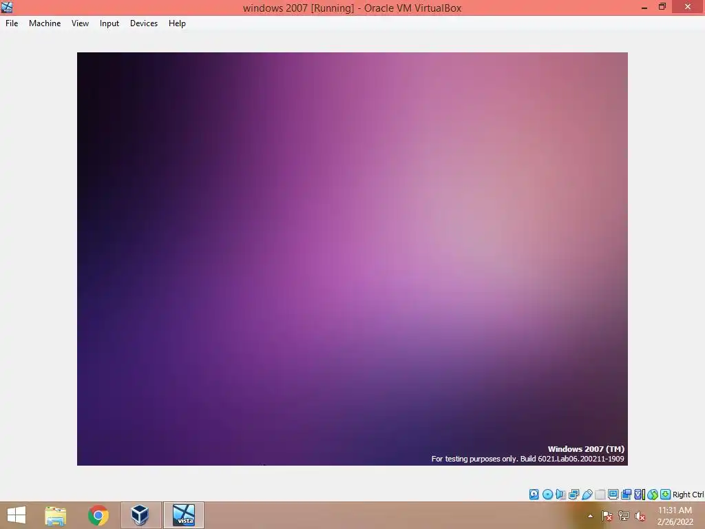Click the Right Ctrl host key label
The height and width of the screenshot is (529, 705).
(x=688, y=495)
